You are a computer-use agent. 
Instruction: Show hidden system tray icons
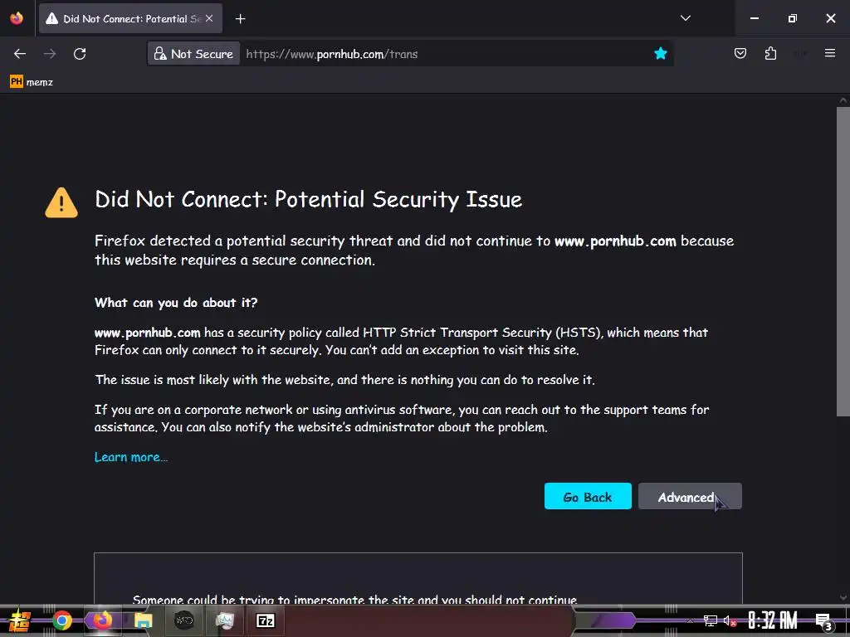[x=690, y=621]
